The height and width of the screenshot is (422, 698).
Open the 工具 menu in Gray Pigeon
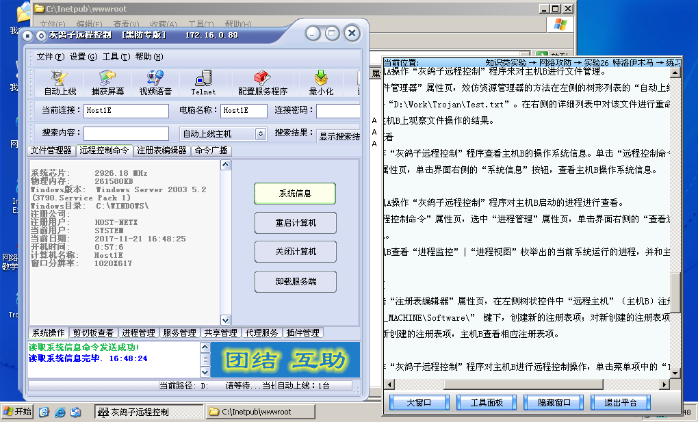pos(116,57)
